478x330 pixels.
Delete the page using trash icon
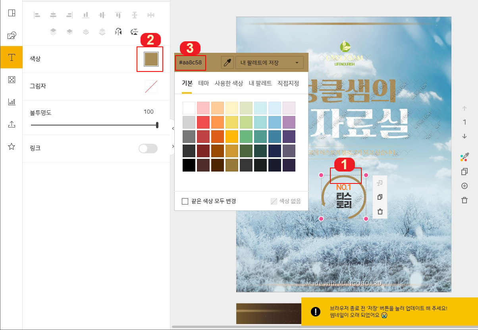click(x=465, y=201)
